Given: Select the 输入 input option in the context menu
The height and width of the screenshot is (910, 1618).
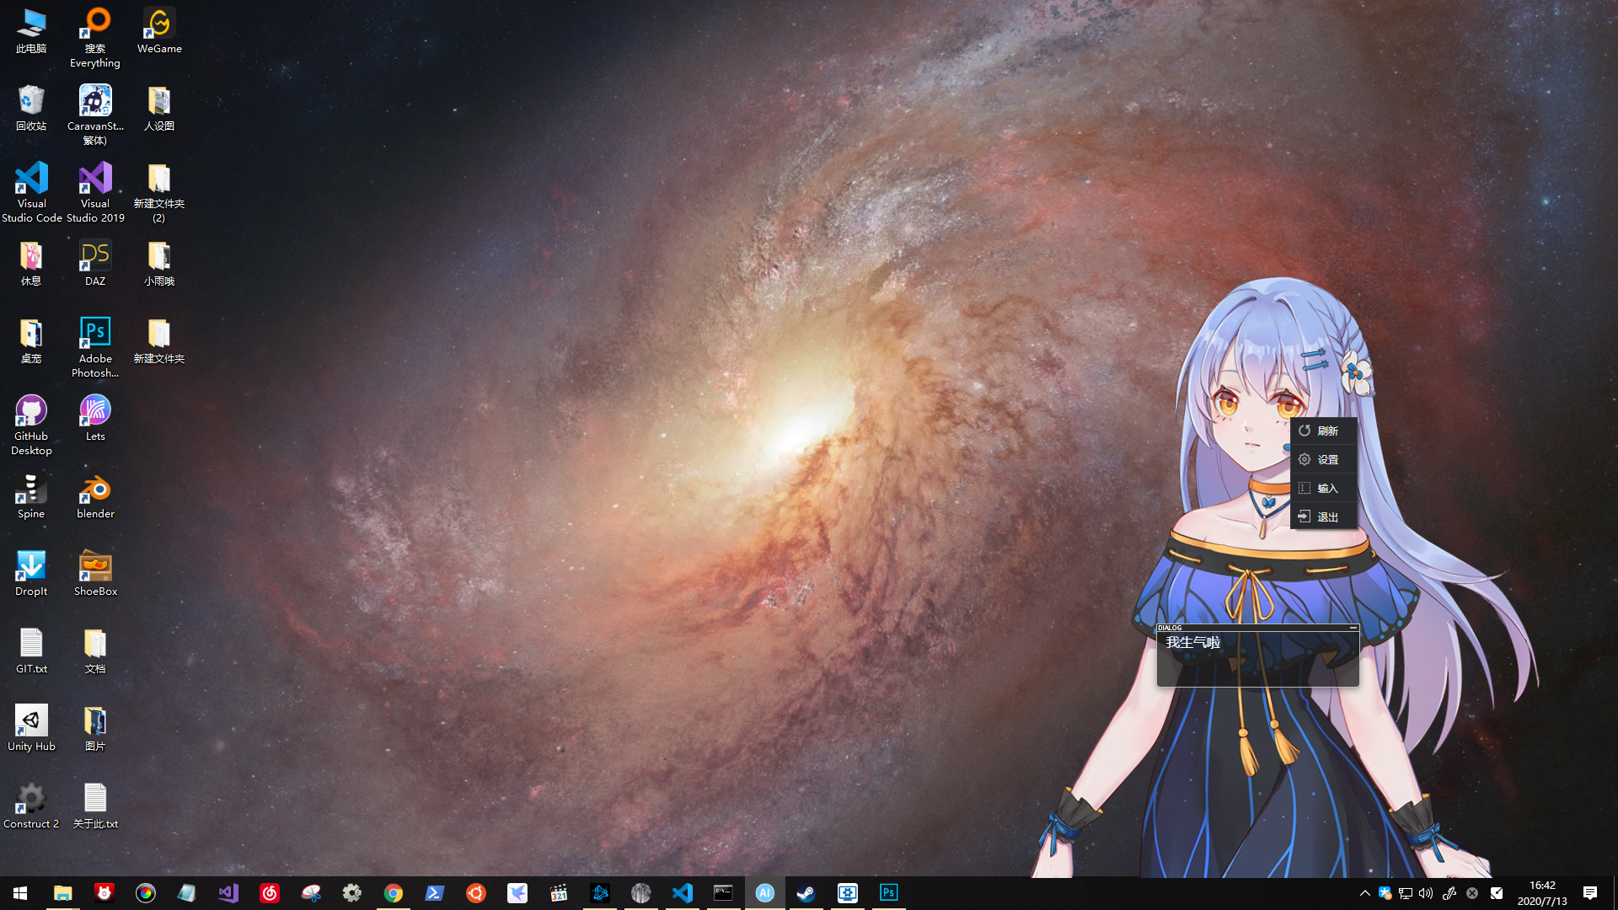Looking at the screenshot, I should pos(1325,488).
